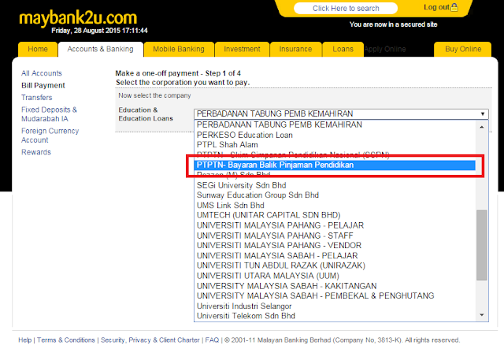
Task: Switch to the Accounts & Banking tab
Action: click(100, 49)
